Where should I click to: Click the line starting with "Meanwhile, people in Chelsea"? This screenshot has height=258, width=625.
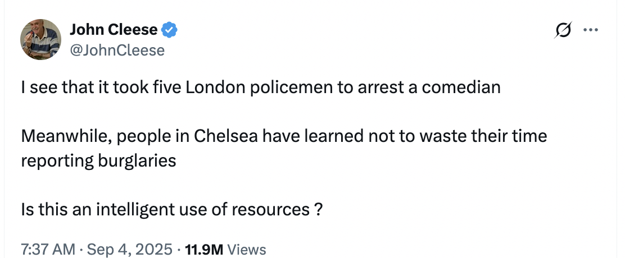[284, 136]
